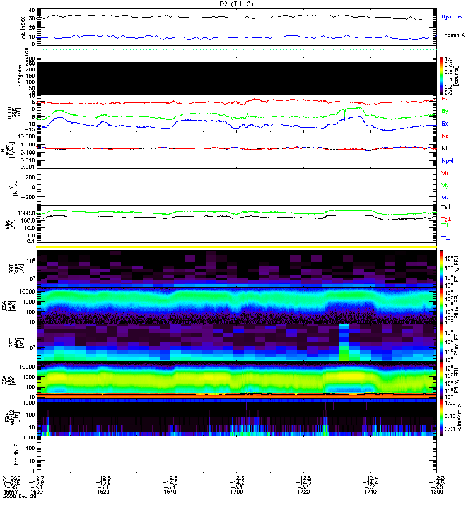
Task: Click the "1640" hhmm time label
Action: click(x=170, y=492)
